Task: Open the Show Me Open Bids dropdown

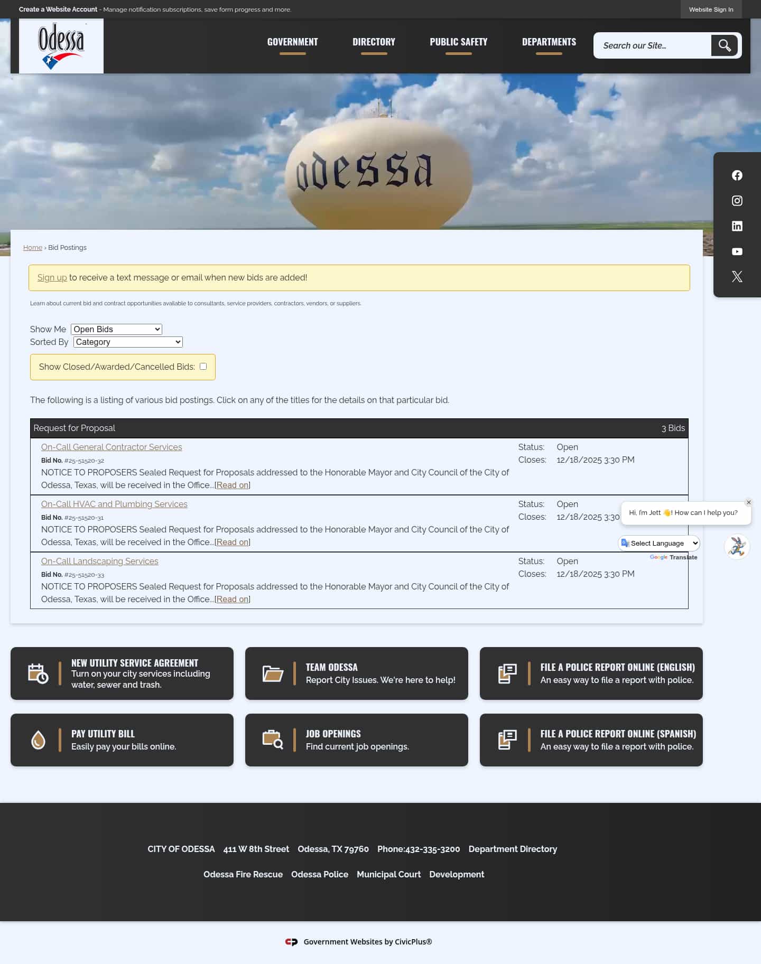Action: pyautogui.click(x=116, y=329)
